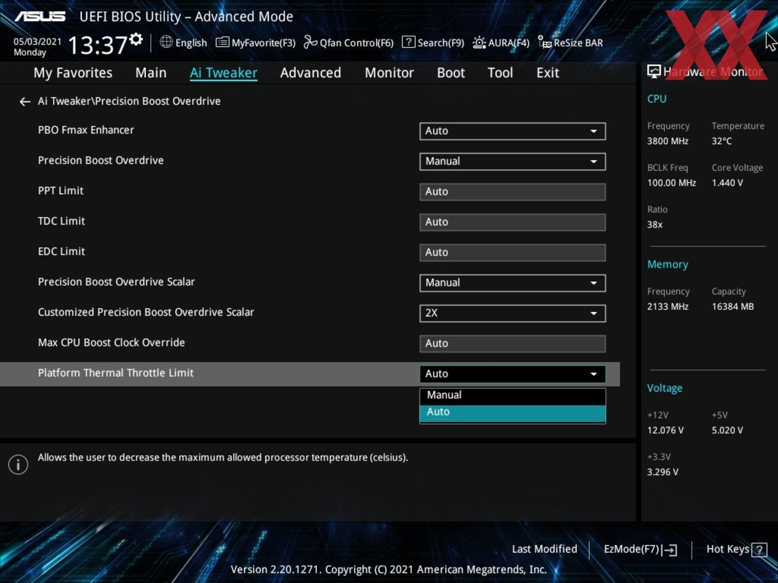This screenshot has width=778, height=583.
Task: Select the Ai Tweaker tab
Action: (224, 73)
